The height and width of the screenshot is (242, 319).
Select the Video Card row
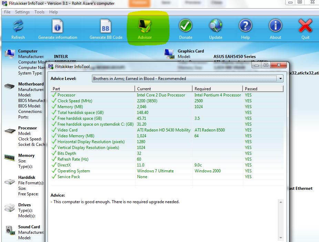click(x=167, y=130)
